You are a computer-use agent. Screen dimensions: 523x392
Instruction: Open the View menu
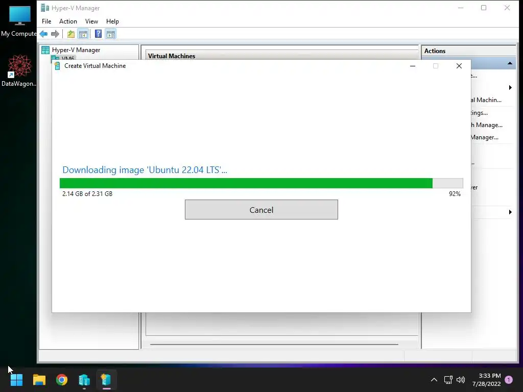91,21
